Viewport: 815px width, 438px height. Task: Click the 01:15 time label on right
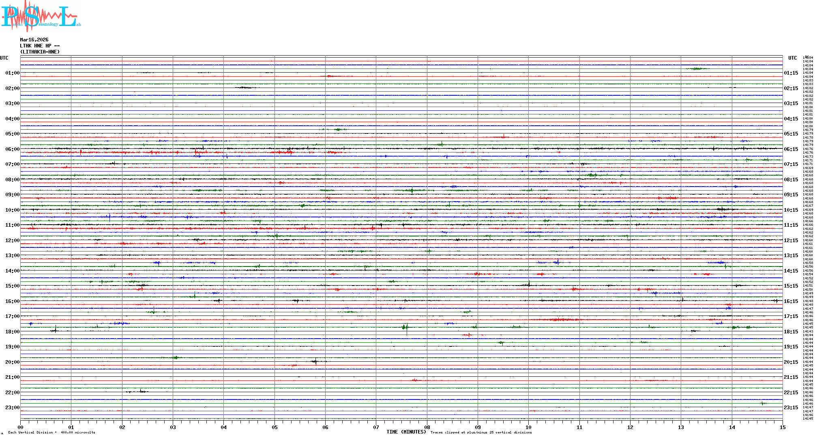pyautogui.click(x=791, y=73)
